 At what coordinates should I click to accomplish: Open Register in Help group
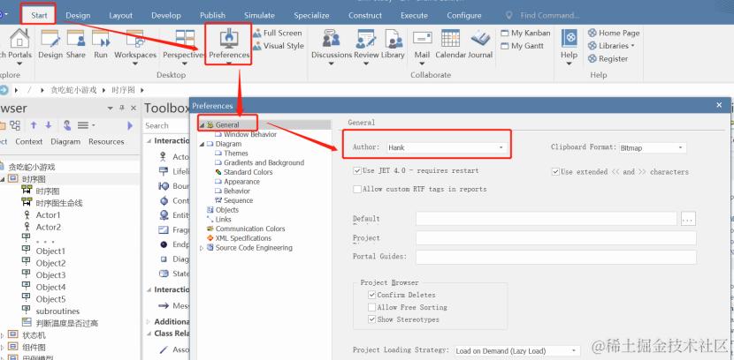pyautogui.click(x=608, y=59)
